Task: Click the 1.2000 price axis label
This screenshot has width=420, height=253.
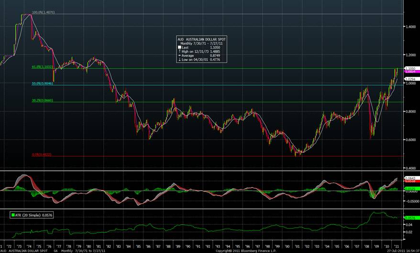Action: (x=410, y=55)
